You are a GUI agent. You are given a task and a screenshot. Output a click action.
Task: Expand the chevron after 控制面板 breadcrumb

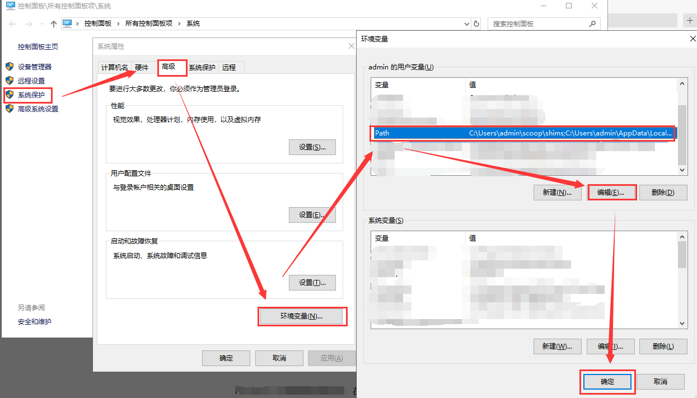click(118, 24)
